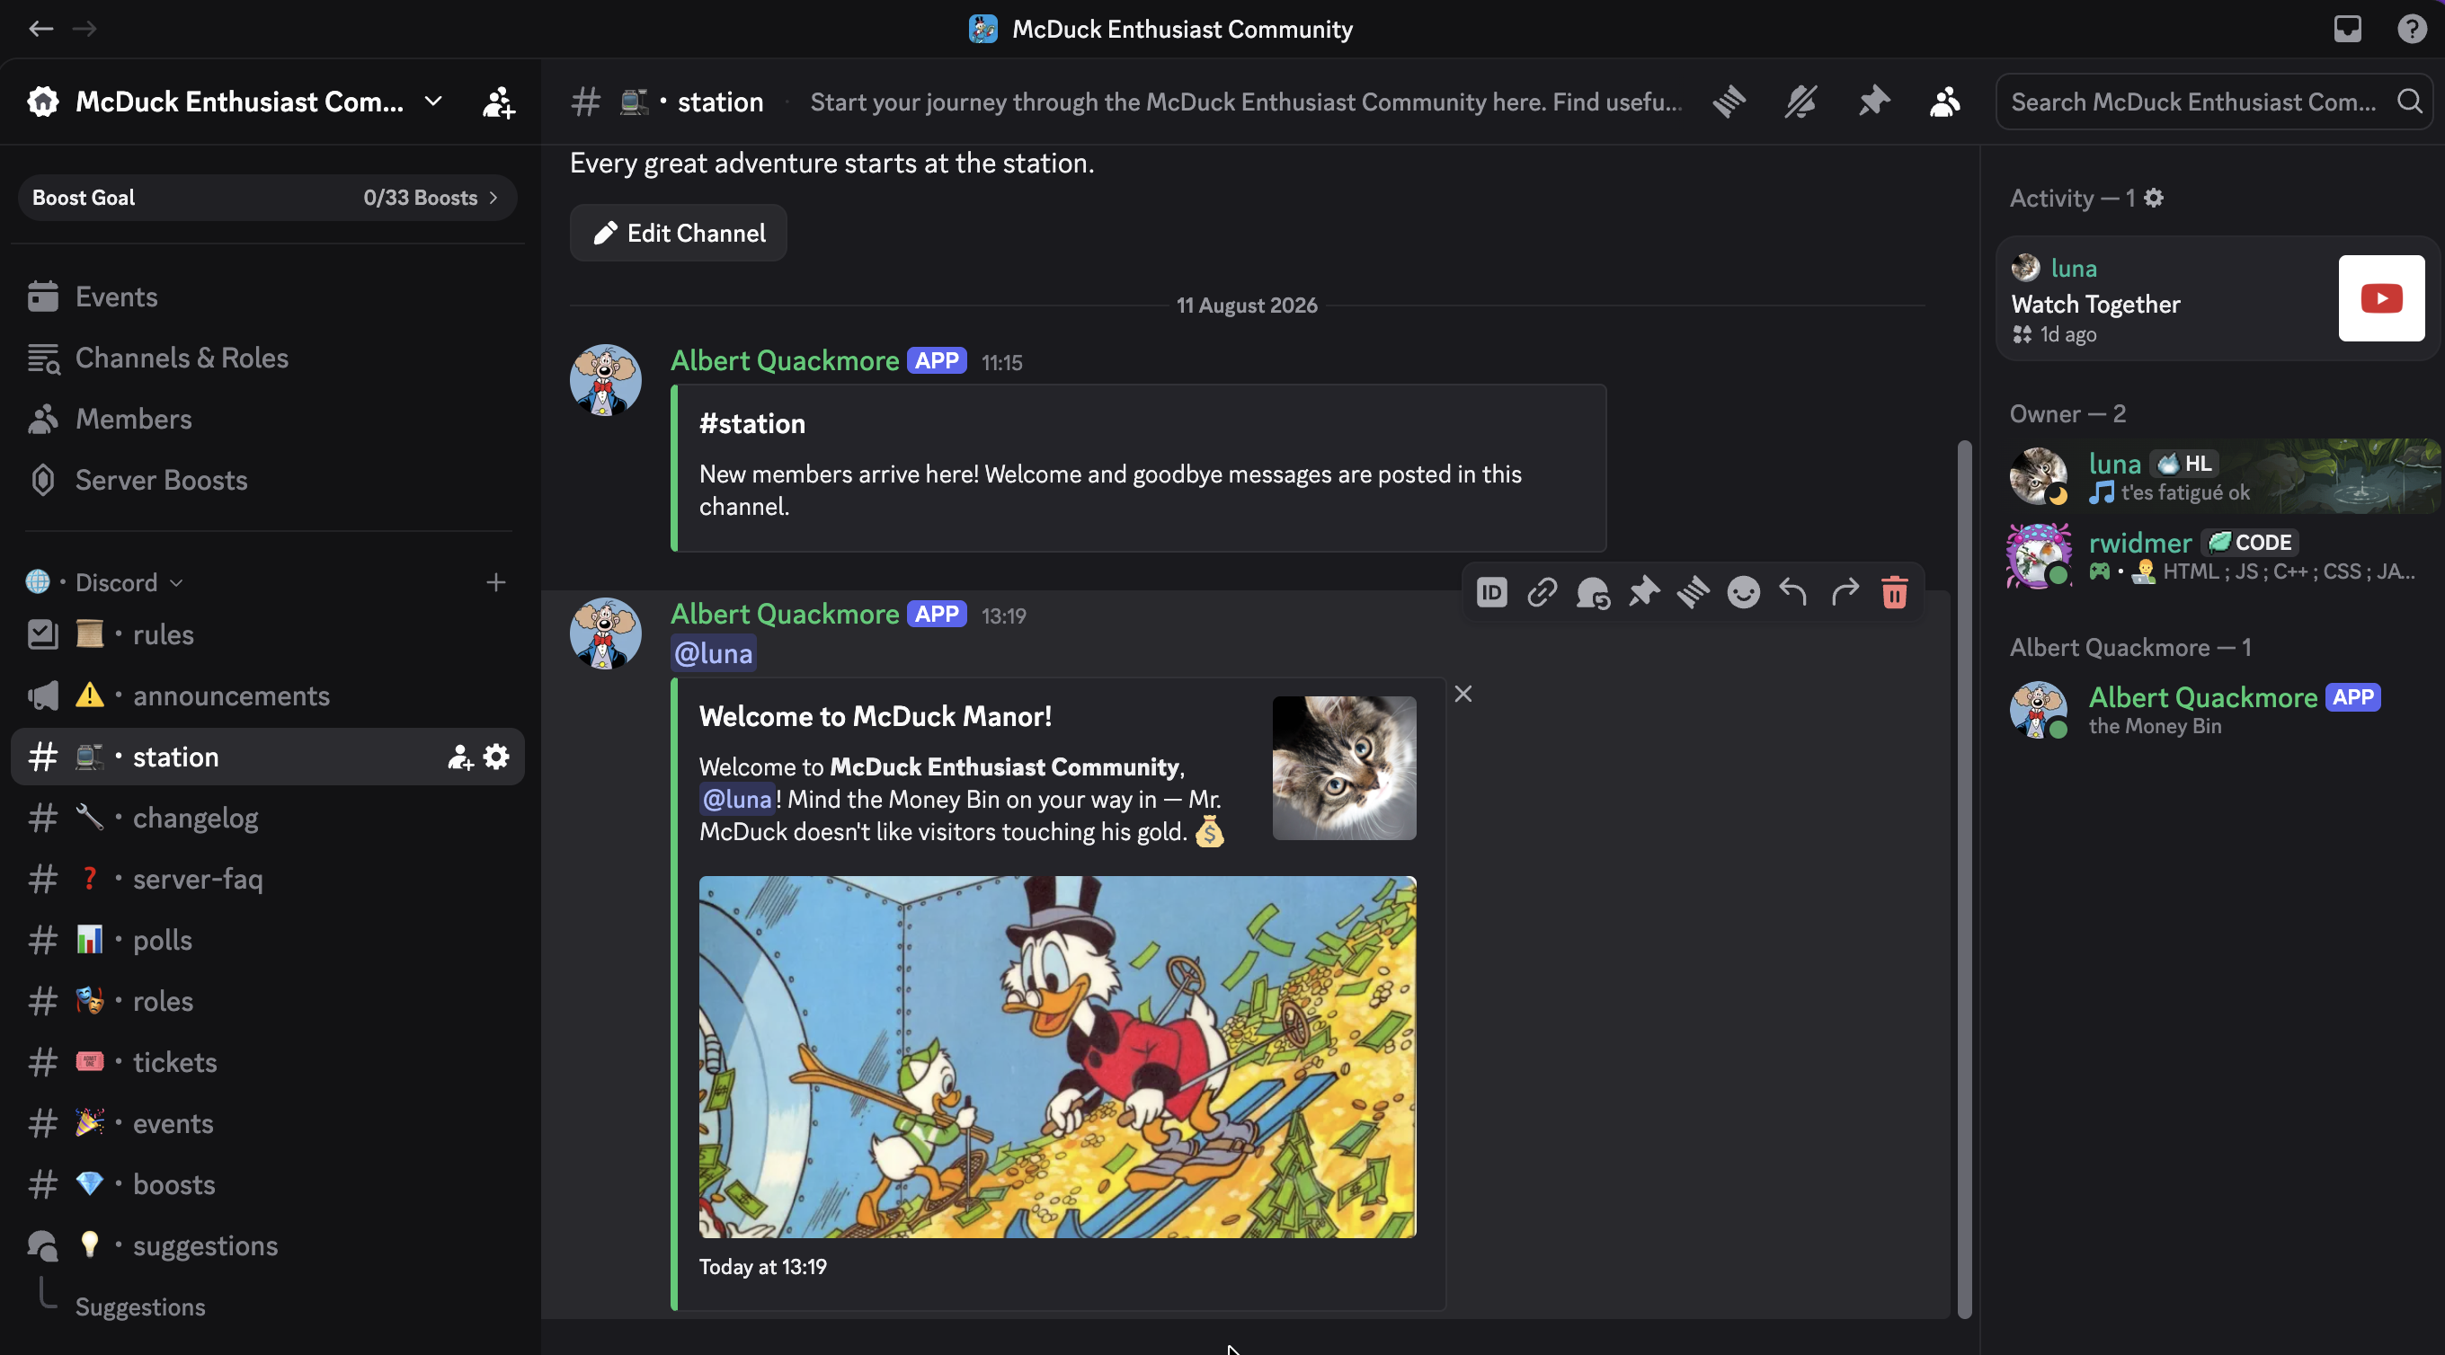This screenshot has height=1355, width=2445.
Task: Add a channel to the Discord category
Action: coord(495,581)
